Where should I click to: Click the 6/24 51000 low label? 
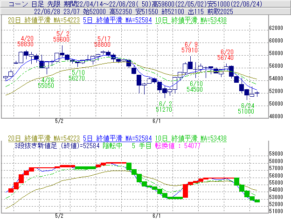(246, 108)
